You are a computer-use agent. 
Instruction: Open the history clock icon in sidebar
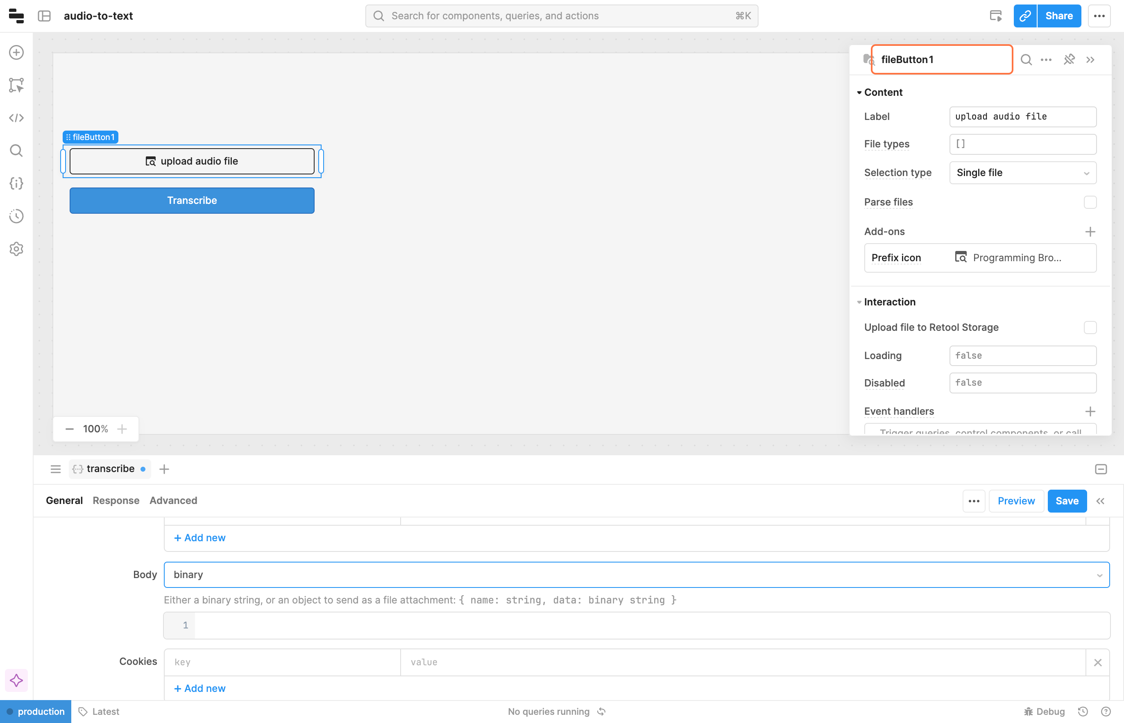(x=16, y=216)
